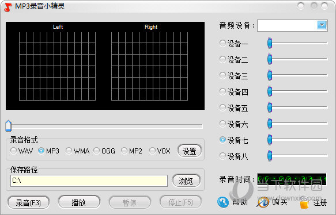The image size is (336, 215).
Task: Click the 音频设备 combo box field
Action: (x=292, y=25)
